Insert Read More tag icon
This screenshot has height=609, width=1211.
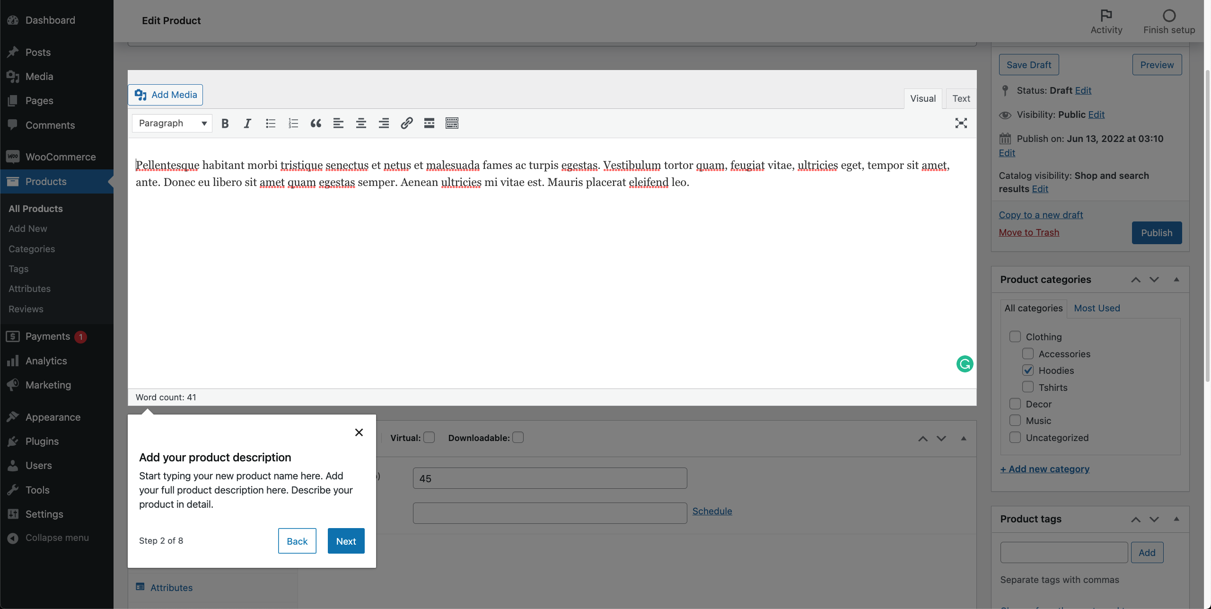(429, 124)
